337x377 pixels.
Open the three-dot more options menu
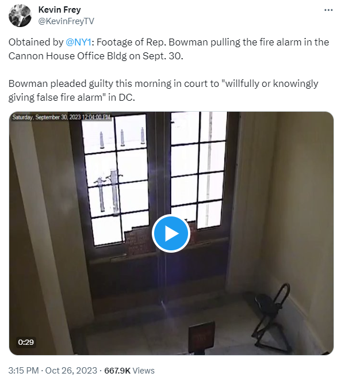coord(328,10)
